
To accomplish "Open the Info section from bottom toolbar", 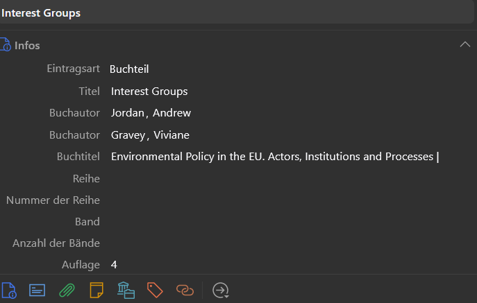I will click(x=8, y=290).
